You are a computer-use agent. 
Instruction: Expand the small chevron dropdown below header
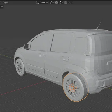click(x=2, y=7)
